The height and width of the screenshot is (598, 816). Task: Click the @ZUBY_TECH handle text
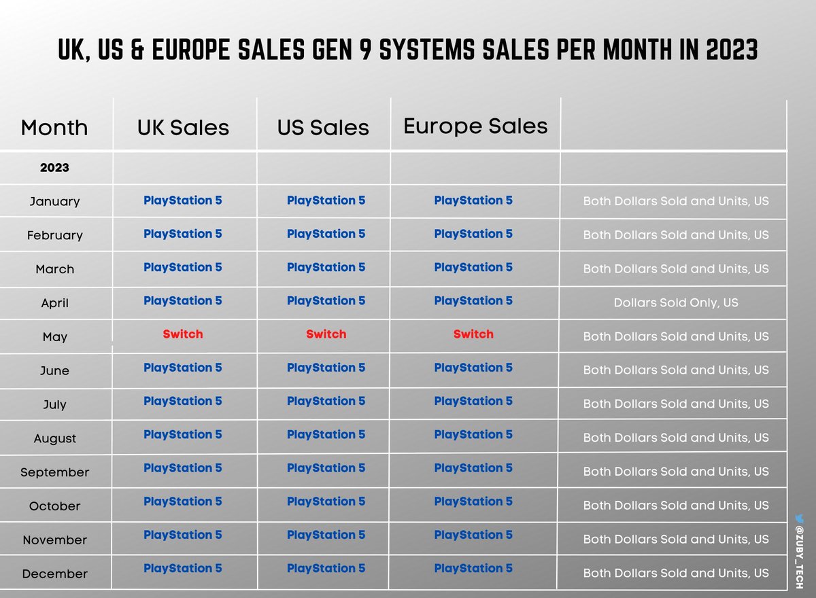pos(798,557)
